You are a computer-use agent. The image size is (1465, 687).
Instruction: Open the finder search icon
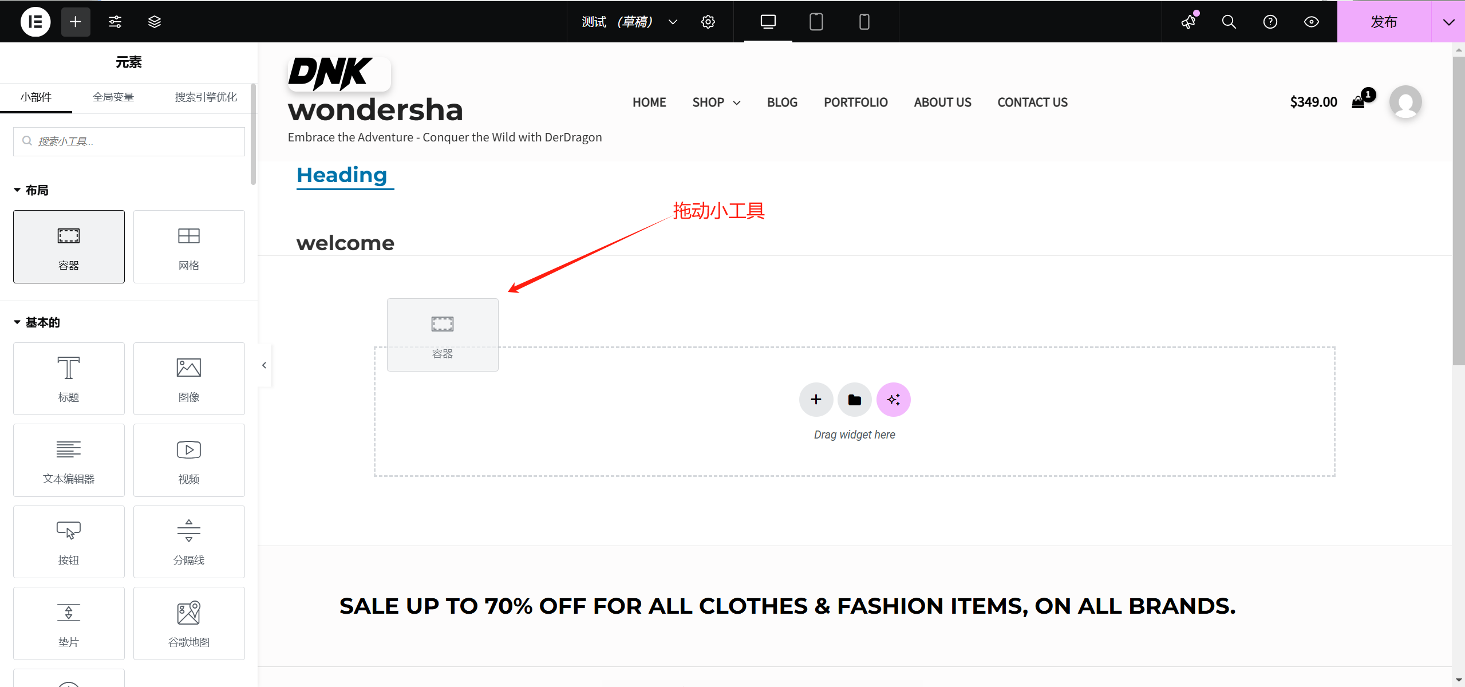point(1229,22)
